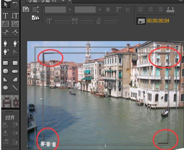Viewport: 184px width, 150px height.
Task: Select the Convert Anchor Point tool
Action: (15, 52)
